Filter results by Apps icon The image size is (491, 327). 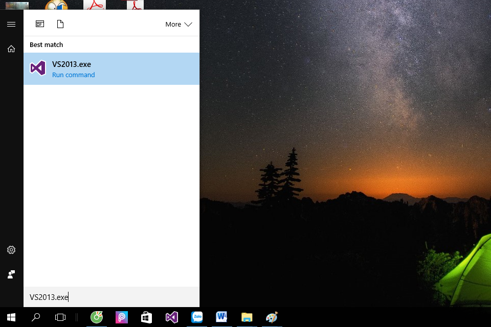point(40,24)
